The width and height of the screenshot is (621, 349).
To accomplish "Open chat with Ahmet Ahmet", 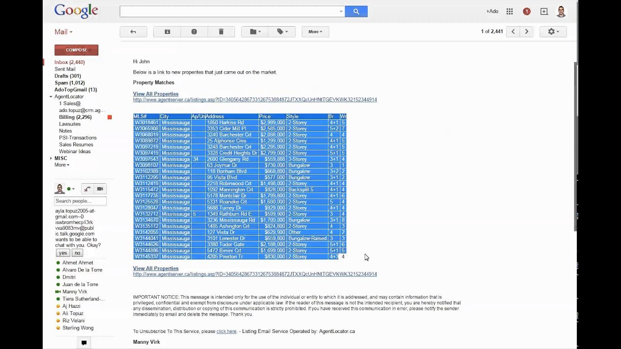I will pyautogui.click(x=78, y=263).
